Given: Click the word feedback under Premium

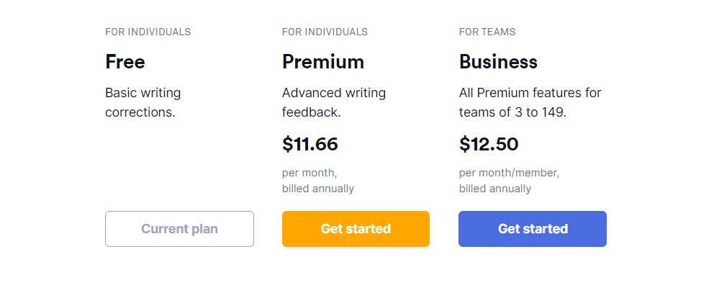Looking at the screenshot, I should [x=311, y=112].
